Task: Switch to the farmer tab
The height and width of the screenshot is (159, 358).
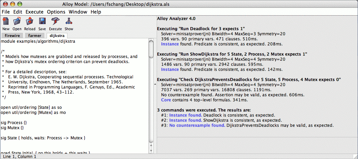Action: [35, 36]
